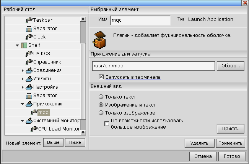Click the Имя text field

coord(140,21)
